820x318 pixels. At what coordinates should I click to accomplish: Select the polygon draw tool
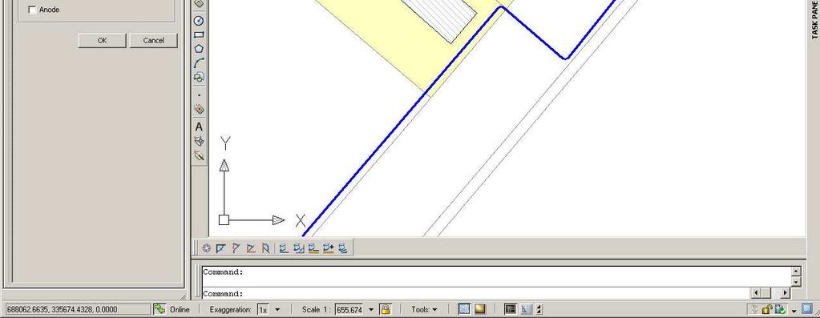(x=199, y=49)
